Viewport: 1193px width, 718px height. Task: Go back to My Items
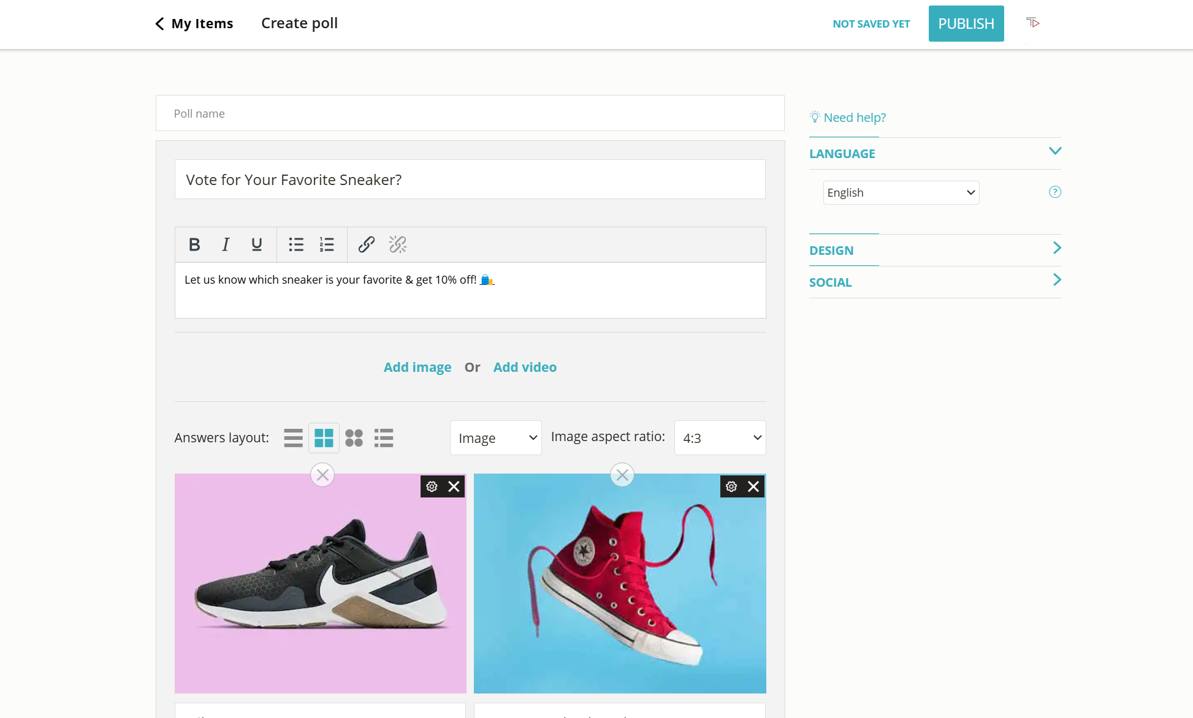point(193,23)
